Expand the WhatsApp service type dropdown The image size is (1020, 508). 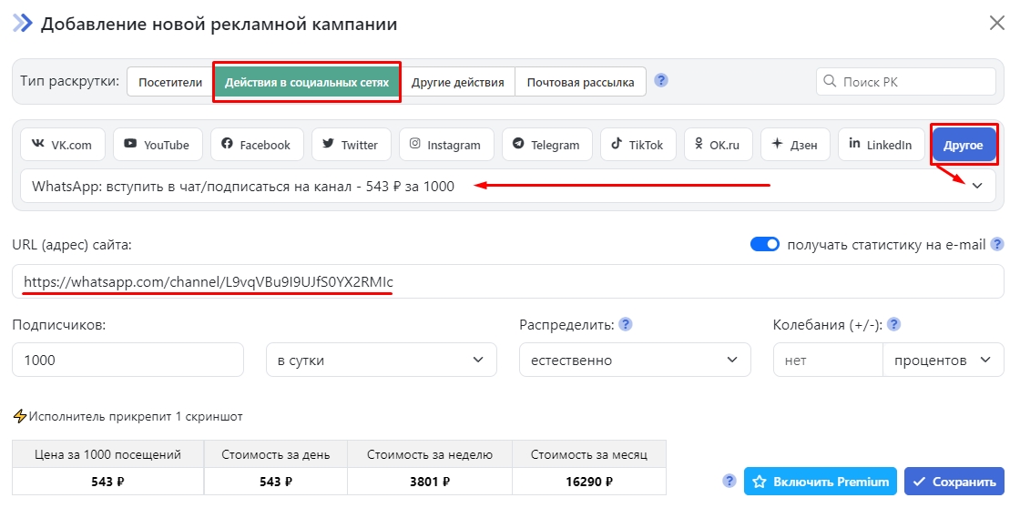point(976,186)
